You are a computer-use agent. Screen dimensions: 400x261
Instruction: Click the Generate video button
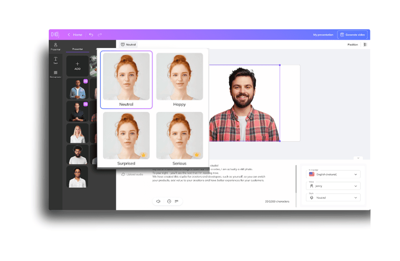[352, 35]
